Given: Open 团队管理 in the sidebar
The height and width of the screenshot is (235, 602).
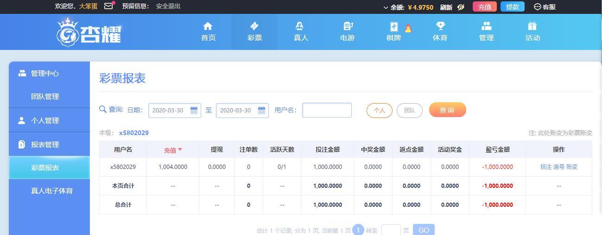Looking at the screenshot, I should (45, 97).
